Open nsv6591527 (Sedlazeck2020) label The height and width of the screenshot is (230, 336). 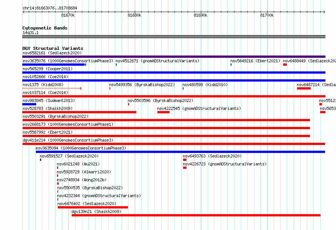(x=69, y=156)
